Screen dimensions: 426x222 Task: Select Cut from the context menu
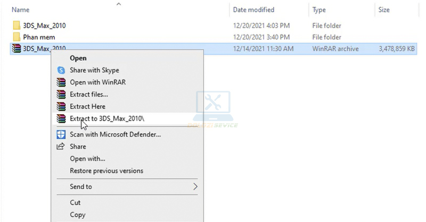point(75,202)
